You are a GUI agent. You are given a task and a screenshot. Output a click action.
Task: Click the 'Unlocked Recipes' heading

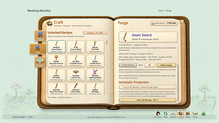tap(60, 33)
